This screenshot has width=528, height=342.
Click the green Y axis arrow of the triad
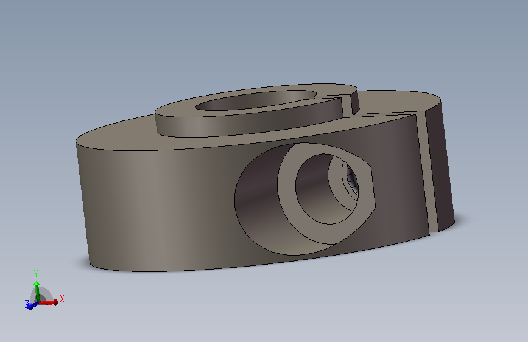[37, 291]
